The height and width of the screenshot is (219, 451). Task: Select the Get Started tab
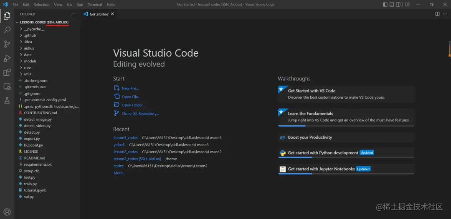pos(99,14)
